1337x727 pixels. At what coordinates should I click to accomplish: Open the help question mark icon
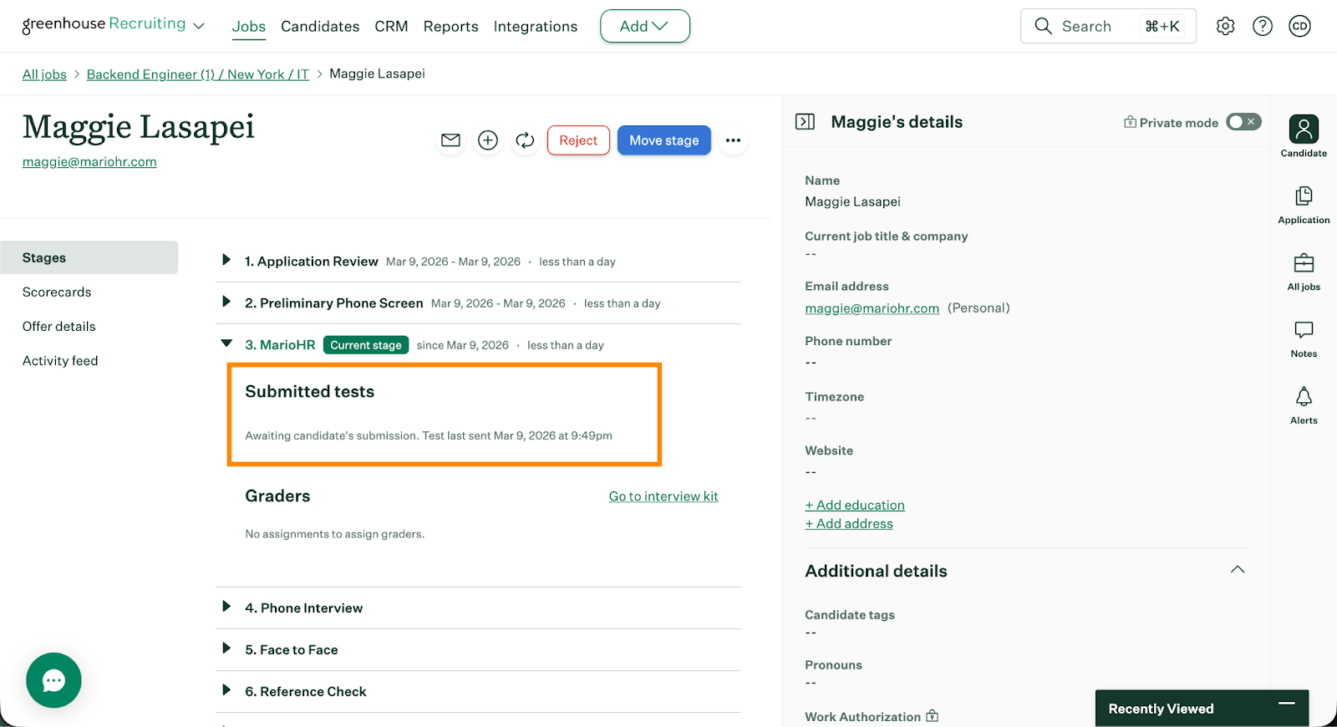tap(1262, 26)
